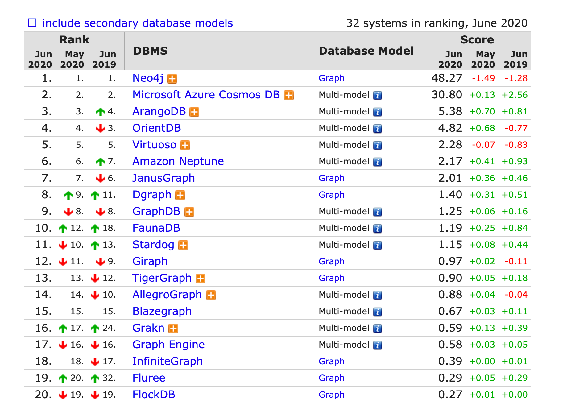
Task: Click the plus icon next to Microsoft Azure Cosmos DB
Action: (289, 96)
